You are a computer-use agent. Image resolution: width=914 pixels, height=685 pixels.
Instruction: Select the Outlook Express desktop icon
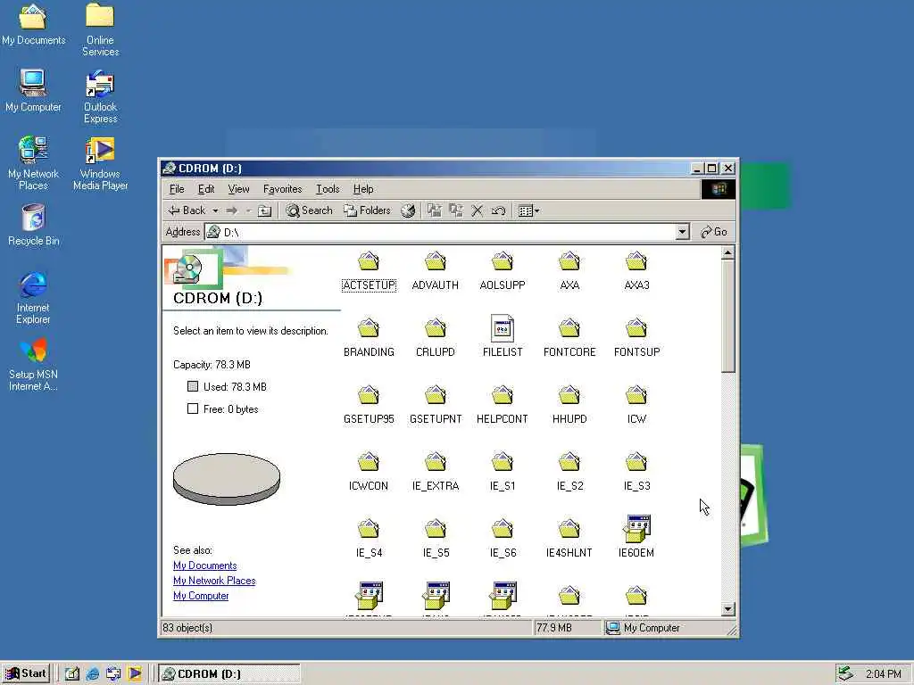click(100, 96)
